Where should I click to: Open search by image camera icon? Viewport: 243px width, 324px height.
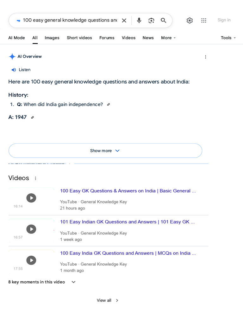[151, 21]
